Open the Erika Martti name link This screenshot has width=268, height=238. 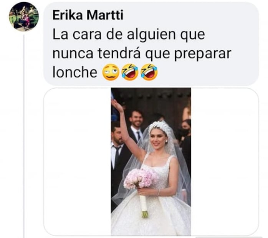tap(88, 15)
